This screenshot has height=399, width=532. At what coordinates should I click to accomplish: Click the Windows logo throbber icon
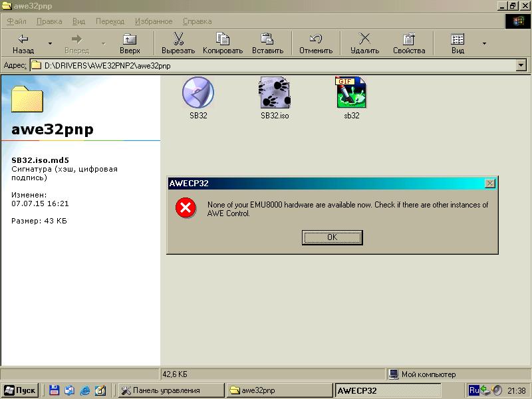(x=518, y=21)
